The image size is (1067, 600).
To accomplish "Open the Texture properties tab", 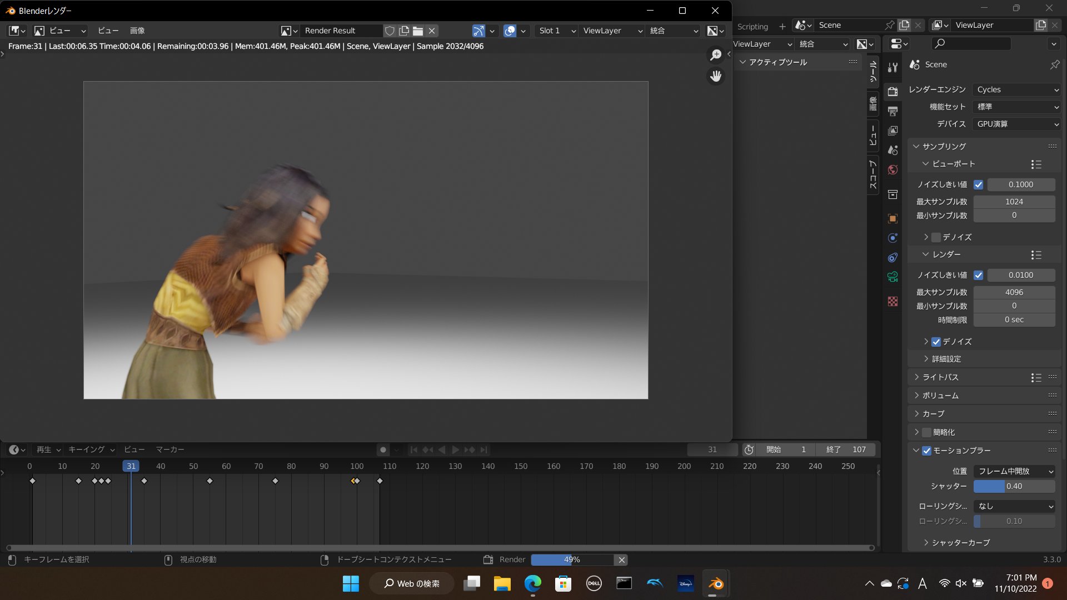I will (x=893, y=300).
